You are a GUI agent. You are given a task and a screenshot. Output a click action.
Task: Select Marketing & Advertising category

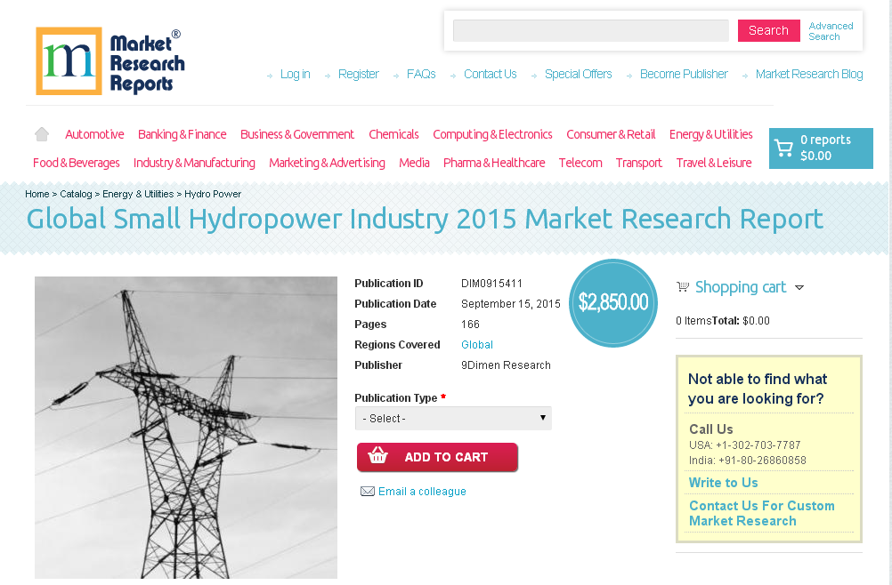tap(327, 163)
